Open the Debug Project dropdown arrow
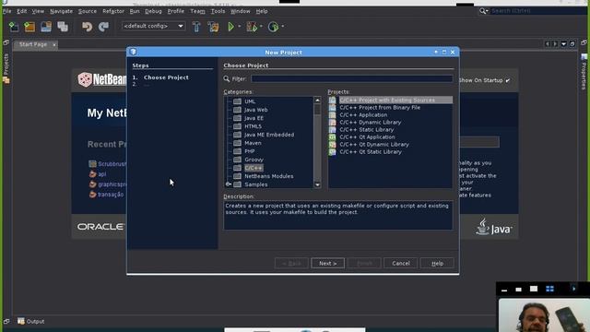The image size is (590, 332). [x=261, y=27]
